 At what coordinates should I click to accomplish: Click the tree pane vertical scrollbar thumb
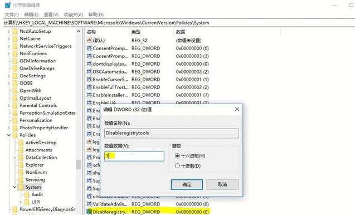pos(79,164)
